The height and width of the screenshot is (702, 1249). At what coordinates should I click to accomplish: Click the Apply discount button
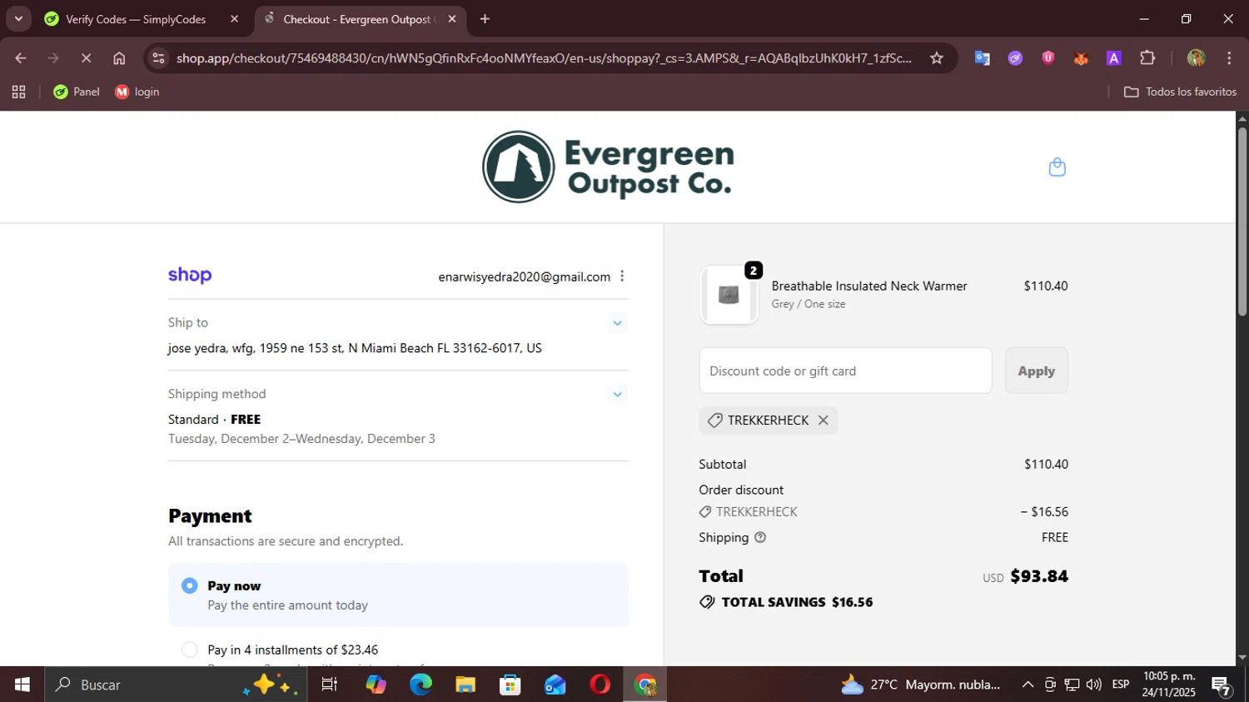(1036, 371)
